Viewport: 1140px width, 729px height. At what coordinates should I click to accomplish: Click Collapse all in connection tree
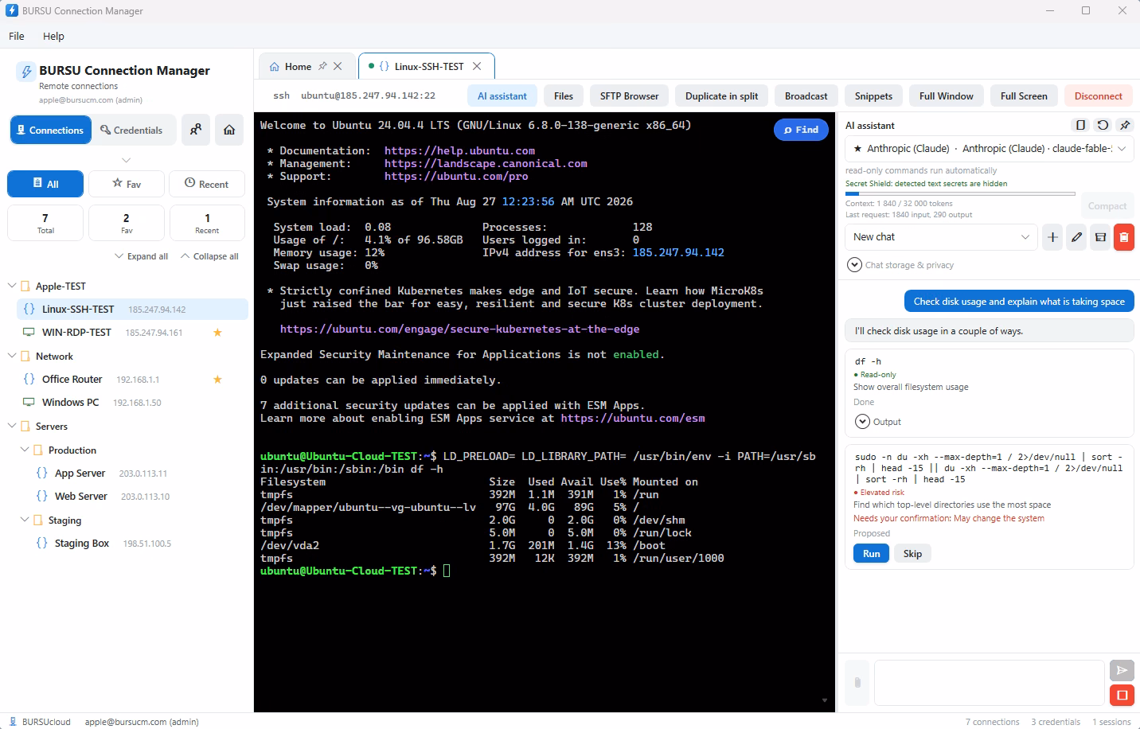(x=209, y=256)
